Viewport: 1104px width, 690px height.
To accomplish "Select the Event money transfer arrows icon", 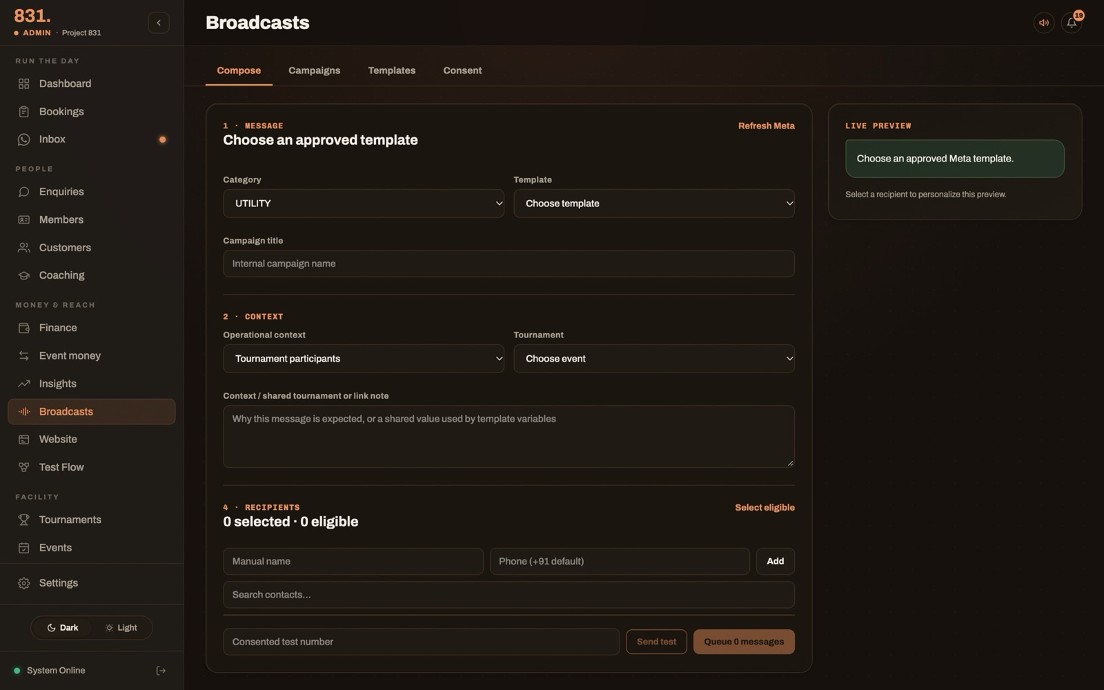I will coord(23,356).
